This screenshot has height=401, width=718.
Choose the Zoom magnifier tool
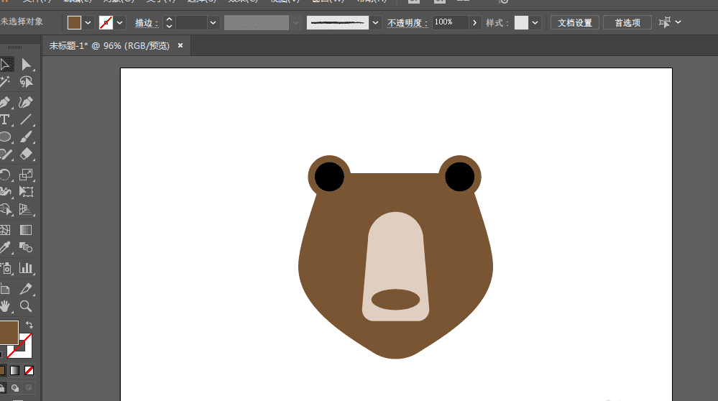[27, 306]
